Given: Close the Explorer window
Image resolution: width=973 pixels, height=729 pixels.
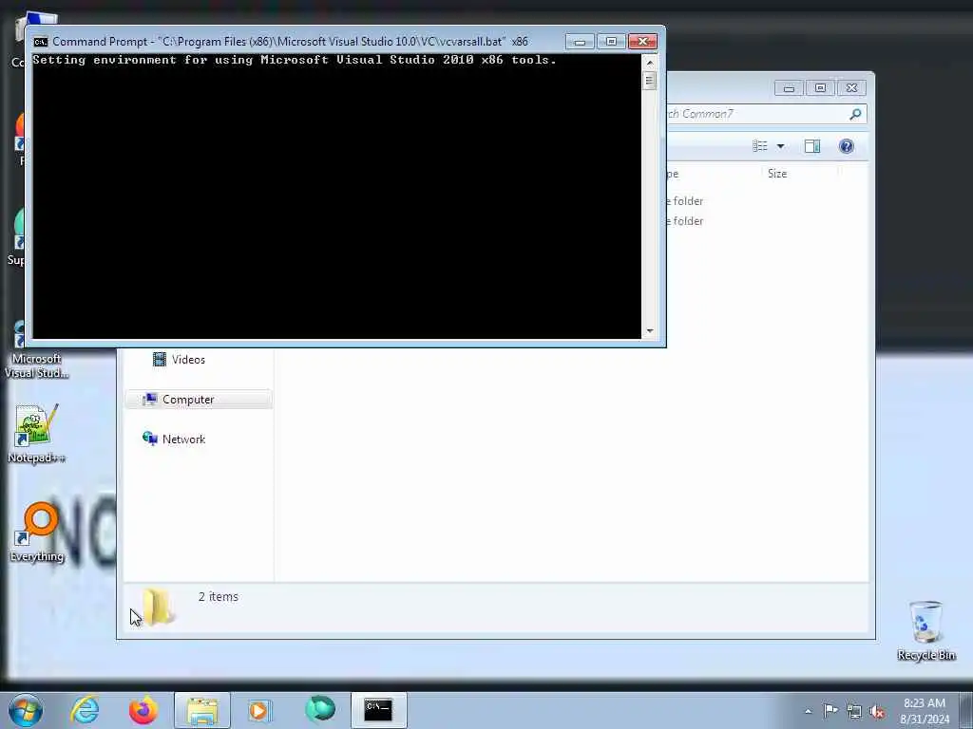Looking at the screenshot, I should [x=851, y=88].
